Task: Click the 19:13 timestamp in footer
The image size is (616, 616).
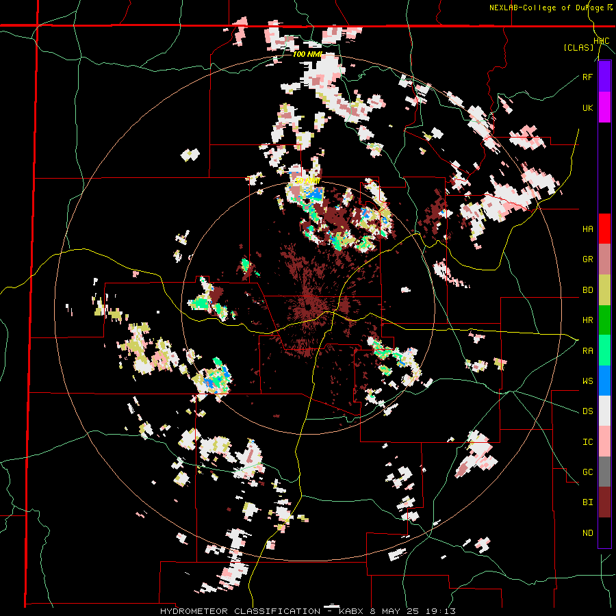Action: (x=442, y=611)
